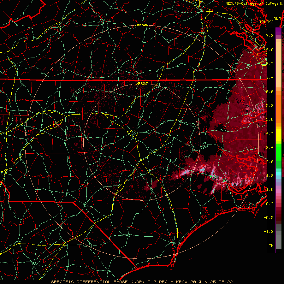284x284 pixels.
Task: Click the DKD product label
Action: pos(277,19)
